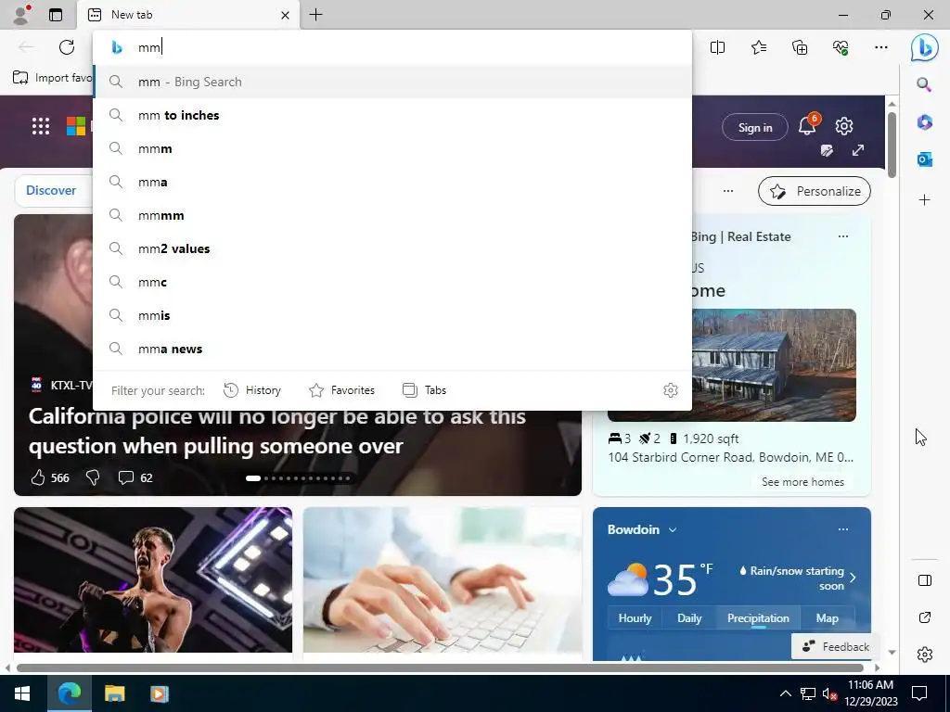
Task: Switch to the Discover tab
Action: coord(51,190)
